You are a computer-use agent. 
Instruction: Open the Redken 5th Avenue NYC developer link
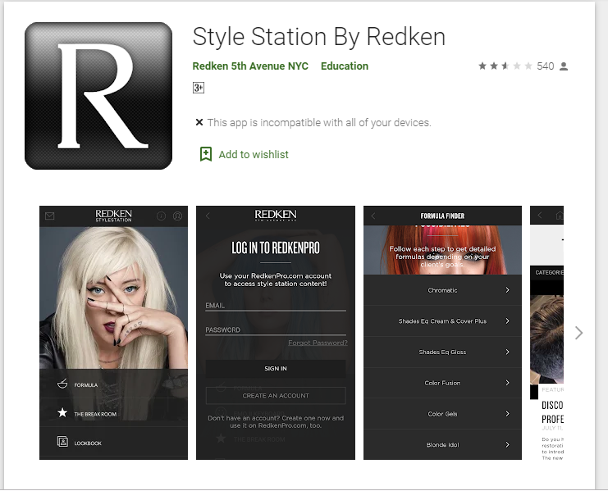250,66
